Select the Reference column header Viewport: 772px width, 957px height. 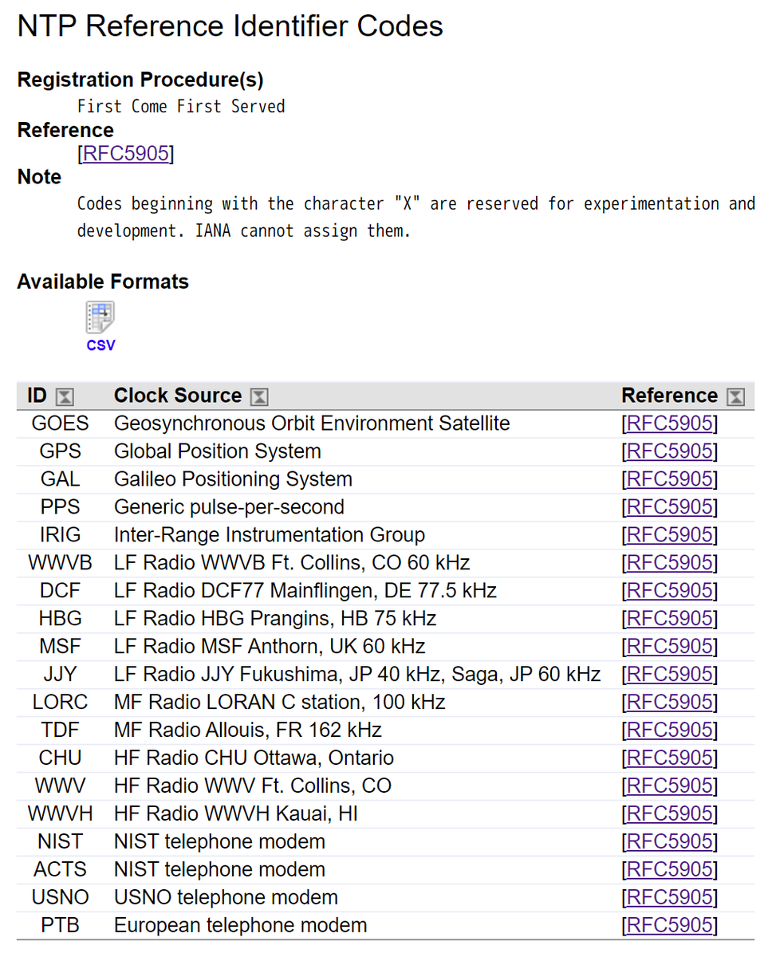669,396
